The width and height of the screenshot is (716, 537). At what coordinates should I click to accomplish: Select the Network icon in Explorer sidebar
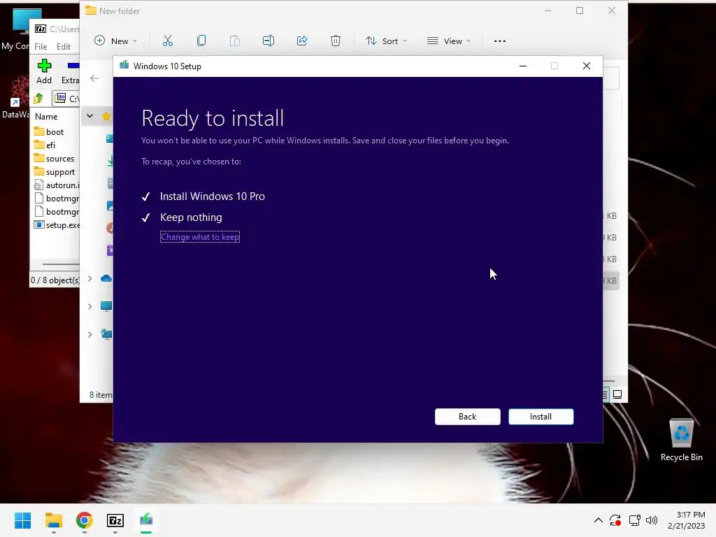(x=106, y=335)
